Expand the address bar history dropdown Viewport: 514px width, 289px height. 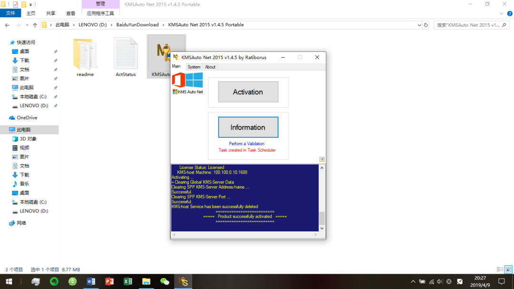[x=419, y=25]
